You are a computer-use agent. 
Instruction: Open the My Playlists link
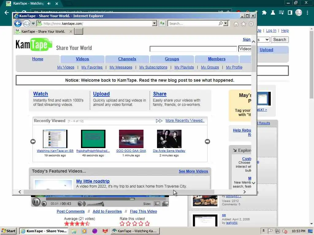(x=184, y=67)
